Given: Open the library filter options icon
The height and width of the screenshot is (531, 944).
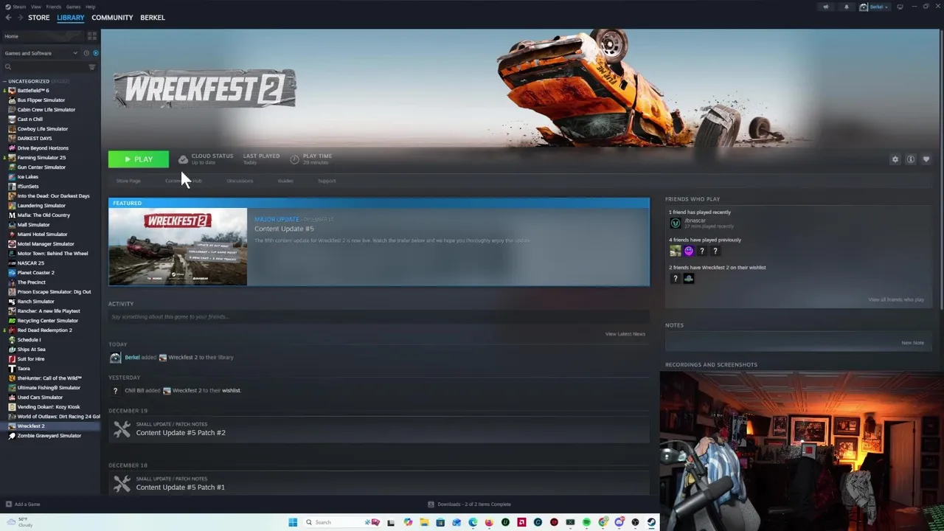Looking at the screenshot, I should [92, 67].
